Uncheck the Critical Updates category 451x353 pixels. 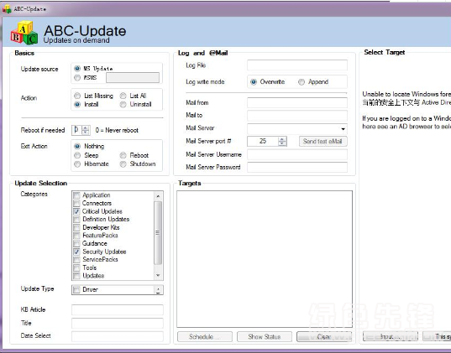[76, 211]
